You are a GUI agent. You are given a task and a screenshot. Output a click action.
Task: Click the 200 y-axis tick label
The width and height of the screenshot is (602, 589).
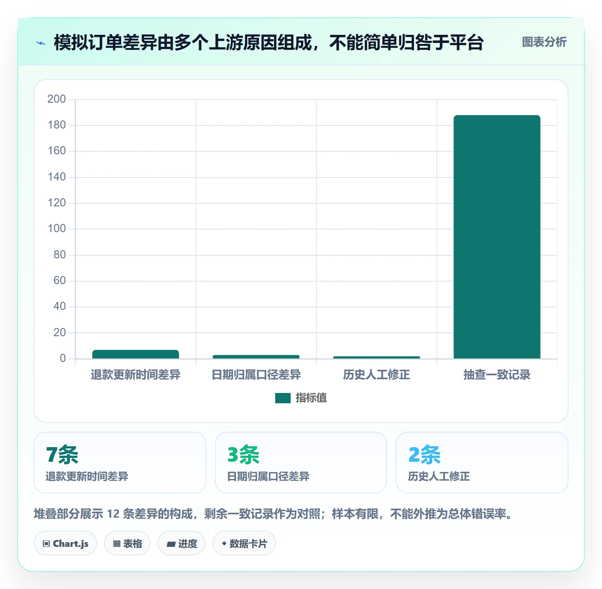pos(56,99)
